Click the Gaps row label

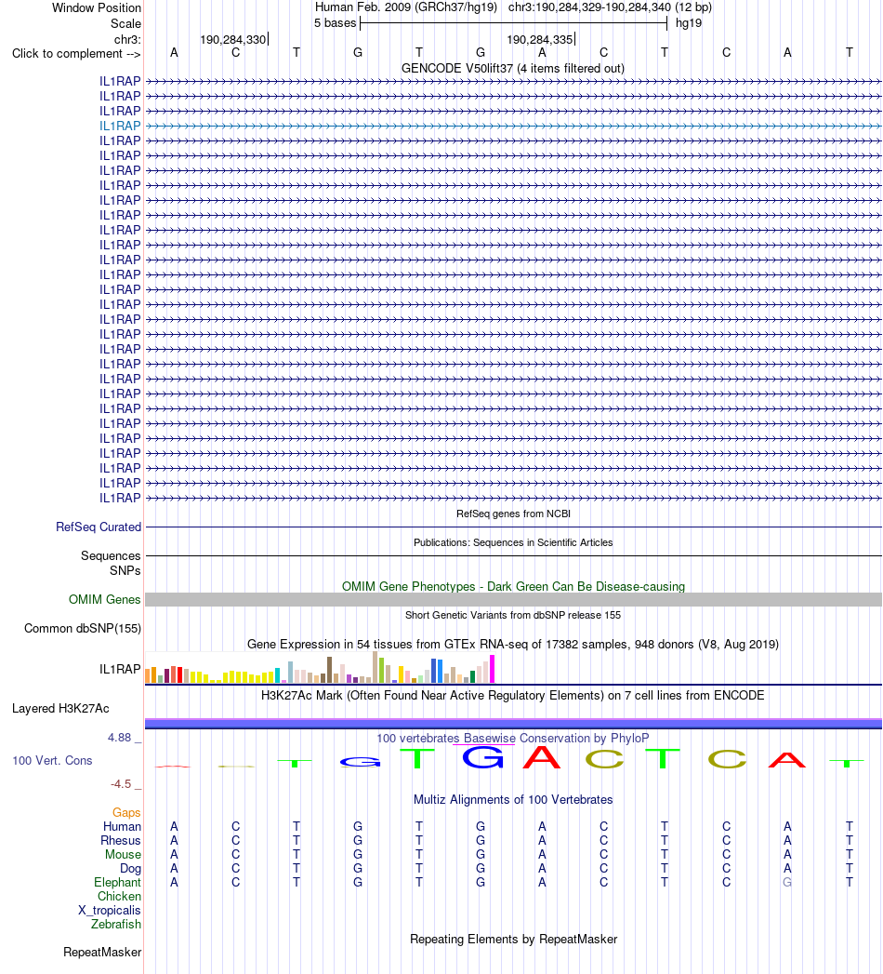pyautogui.click(x=126, y=812)
